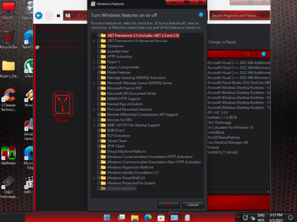Screen dimensions: 297x222
Task: Expand Microsoft Message Queue (MSMQ) Server node
Action: pos(94,83)
